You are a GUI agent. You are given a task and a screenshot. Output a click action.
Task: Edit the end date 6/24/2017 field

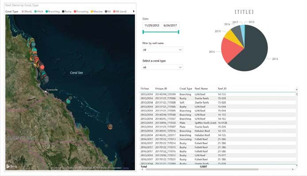pyautogui.click(x=170, y=26)
